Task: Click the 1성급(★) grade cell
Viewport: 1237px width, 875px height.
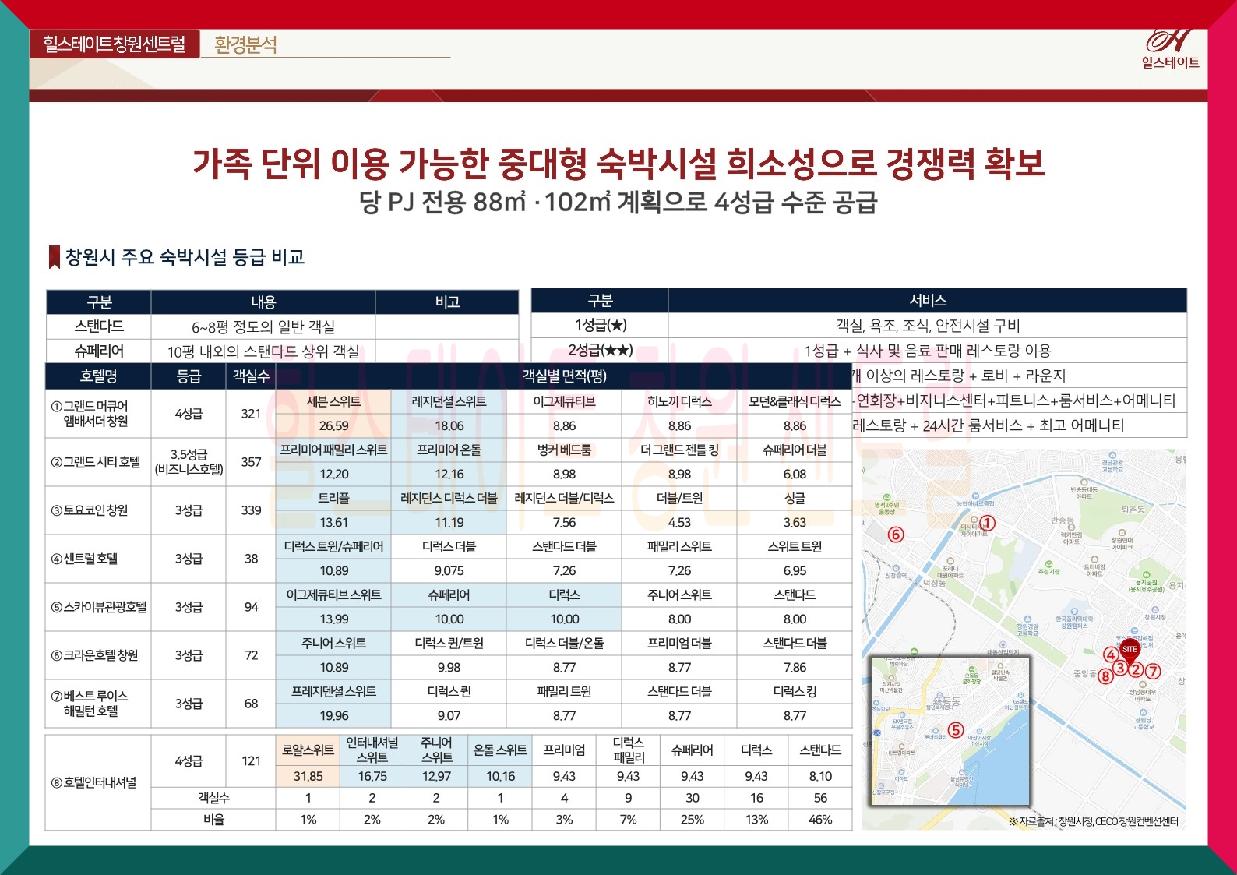Action: (x=600, y=326)
